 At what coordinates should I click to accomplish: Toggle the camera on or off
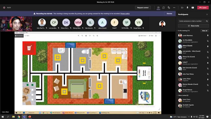(x=182, y=8)
